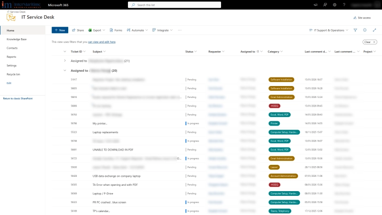This screenshot has height=215, width=382.
Task: Open the Integrate dropdown
Action: coord(162,30)
